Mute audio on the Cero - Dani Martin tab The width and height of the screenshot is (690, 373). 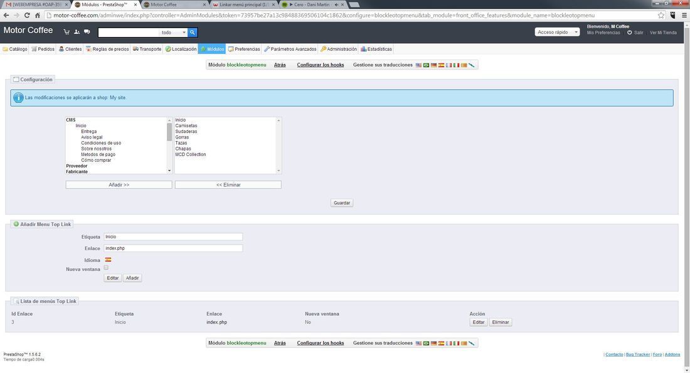pos(336,4)
